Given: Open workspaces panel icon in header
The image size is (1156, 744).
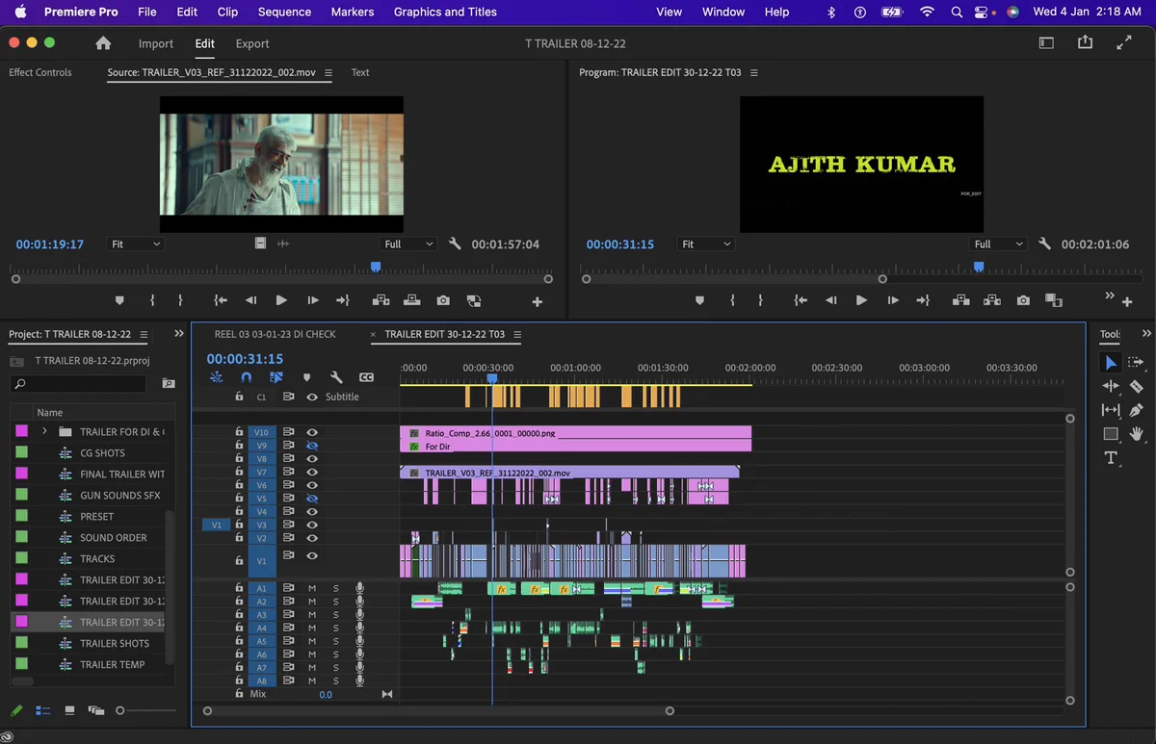Looking at the screenshot, I should point(1047,42).
